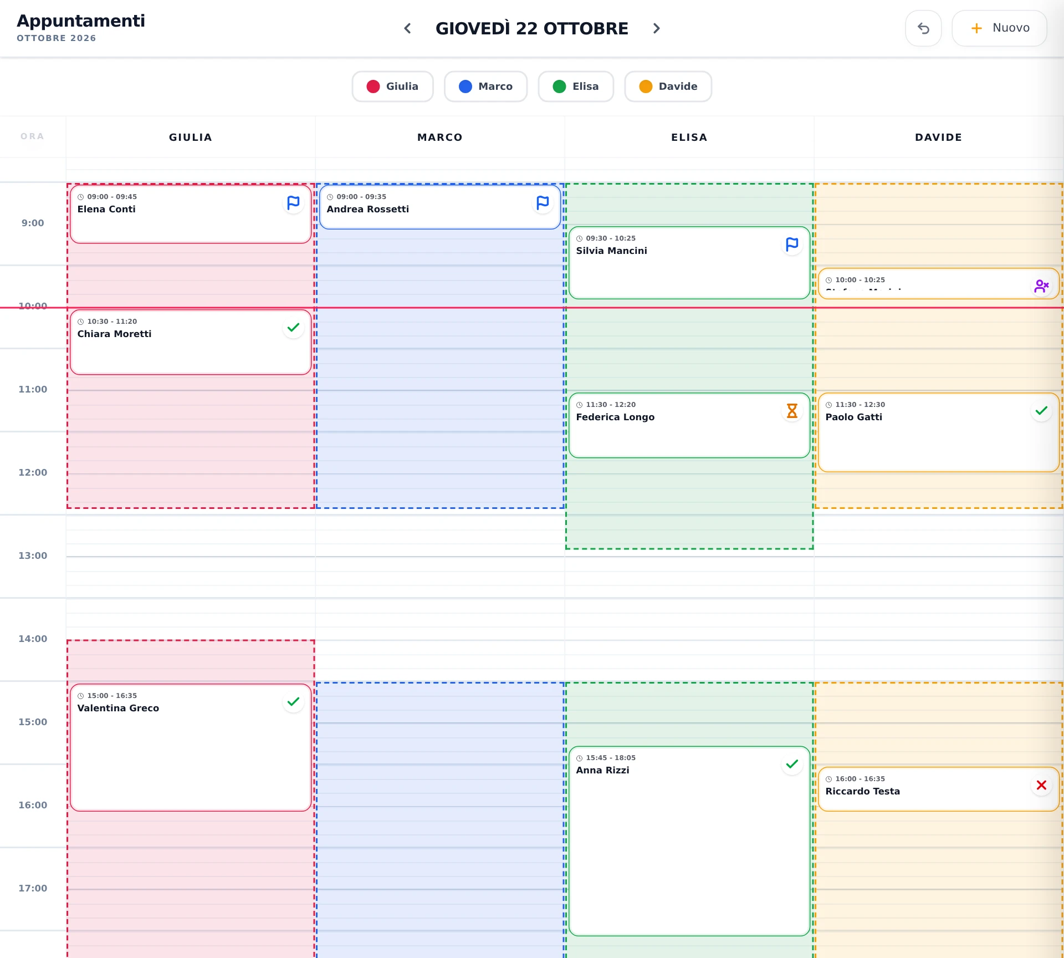Click the DAVIDE column header
1064x958 pixels.
click(x=939, y=137)
